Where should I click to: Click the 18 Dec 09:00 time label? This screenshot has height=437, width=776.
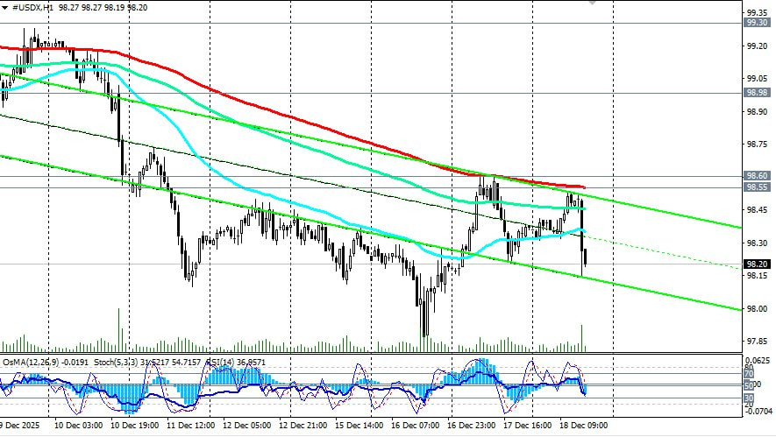583,425
